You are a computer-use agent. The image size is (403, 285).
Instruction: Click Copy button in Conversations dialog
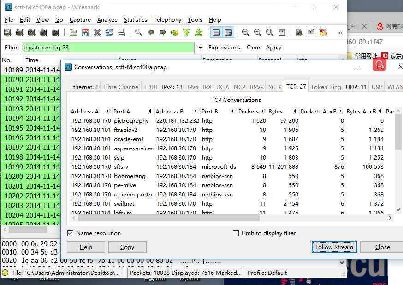[127, 247]
